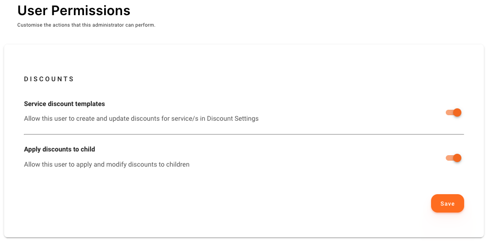Image resolution: width=488 pixels, height=241 pixels.
Task: Click the word "templates" in the bold label
Action: 91,104
